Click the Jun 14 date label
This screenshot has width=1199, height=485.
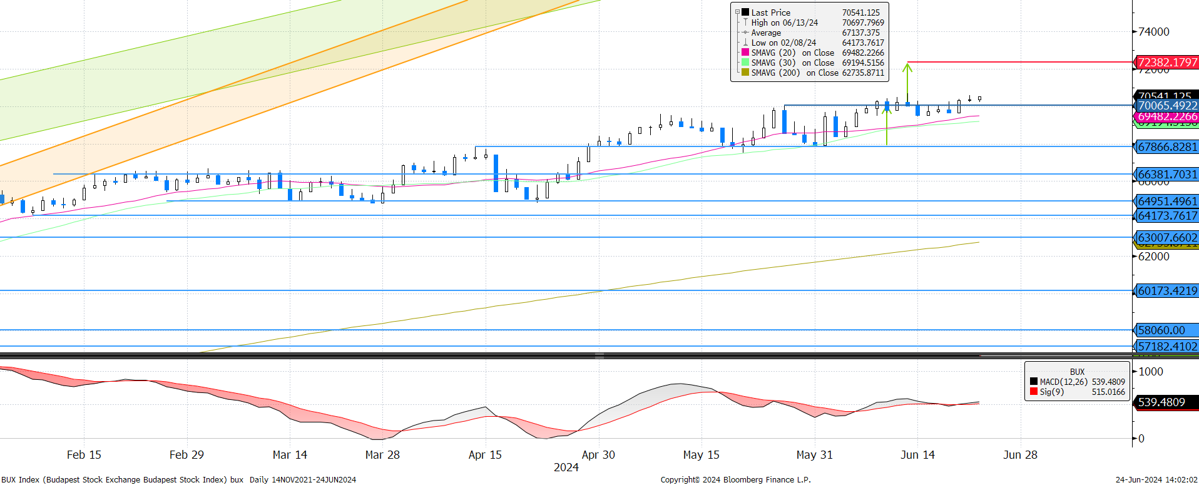(x=917, y=455)
